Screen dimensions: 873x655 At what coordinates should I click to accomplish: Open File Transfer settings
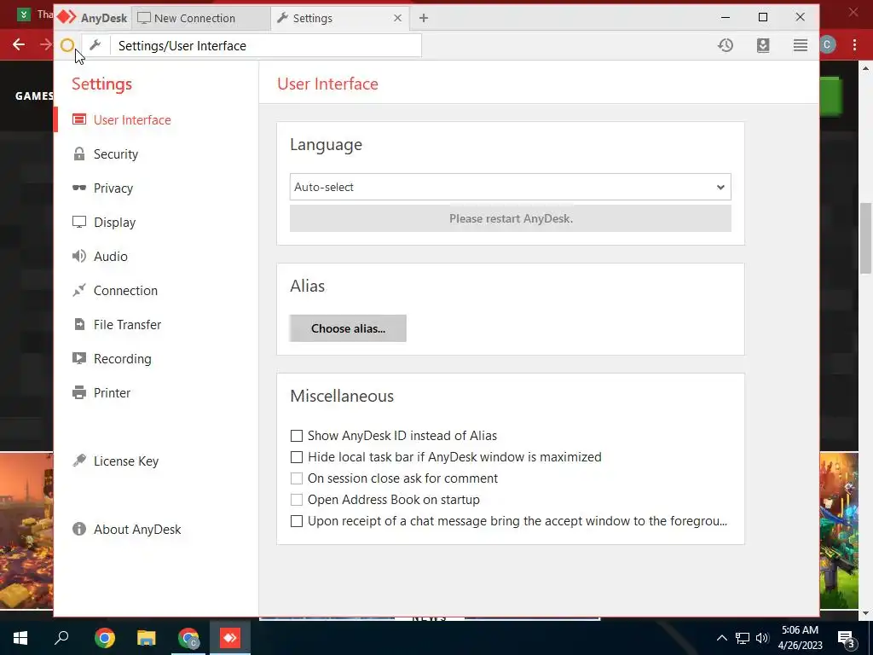128,324
